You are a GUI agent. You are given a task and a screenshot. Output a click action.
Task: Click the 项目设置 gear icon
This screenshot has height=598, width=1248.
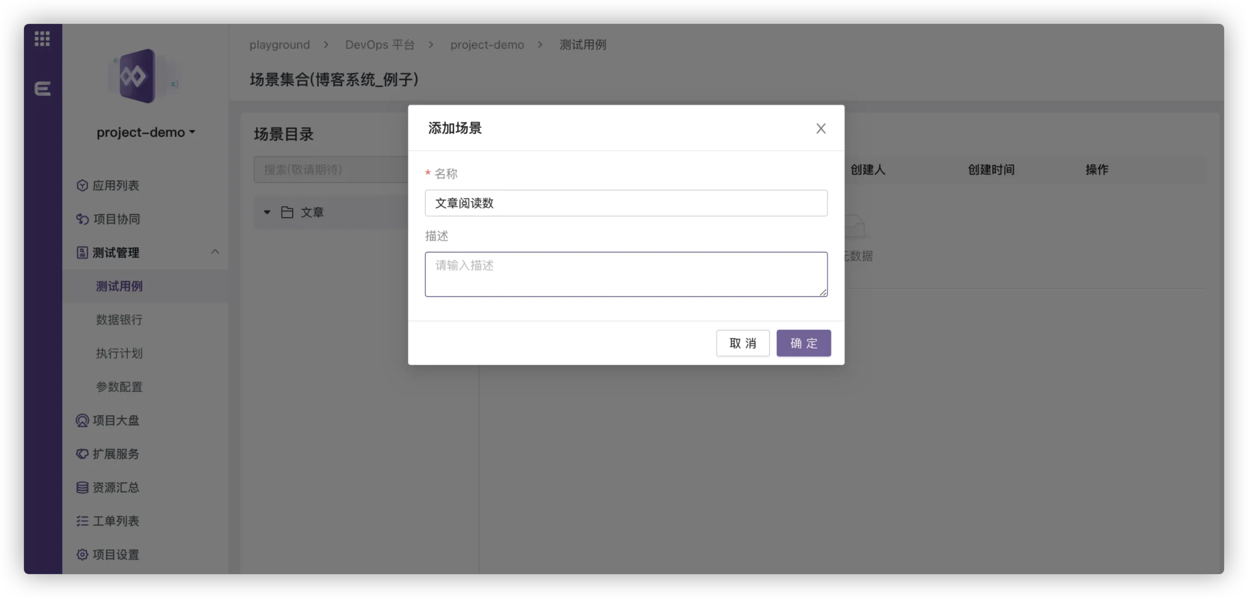(82, 555)
